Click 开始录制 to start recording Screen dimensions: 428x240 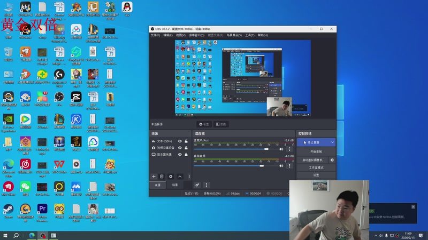click(316, 151)
